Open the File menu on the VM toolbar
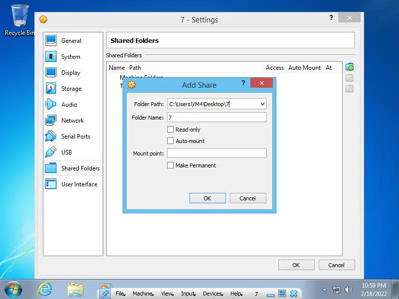Viewport: 399px width, 299px height. pyautogui.click(x=121, y=294)
